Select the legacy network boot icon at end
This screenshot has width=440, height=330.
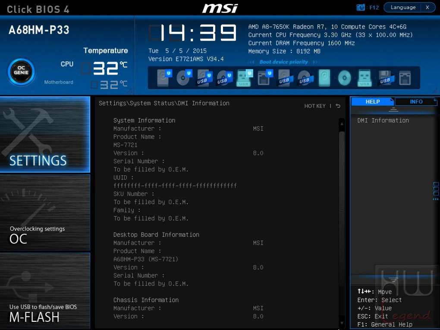coord(405,78)
